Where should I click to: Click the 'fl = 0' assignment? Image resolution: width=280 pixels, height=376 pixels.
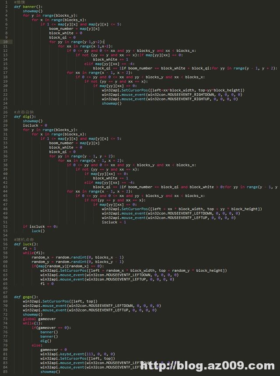click(x=47, y=284)
